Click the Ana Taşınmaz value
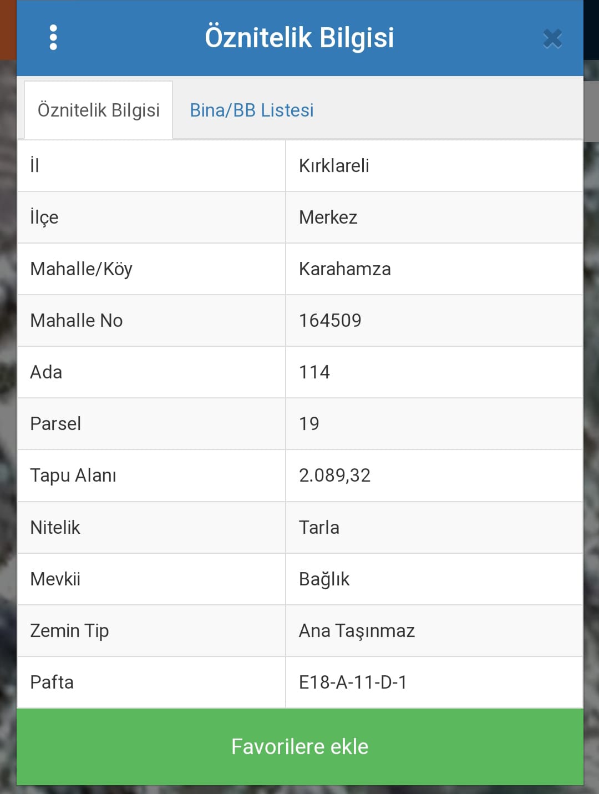This screenshot has height=794, width=599. (357, 630)
